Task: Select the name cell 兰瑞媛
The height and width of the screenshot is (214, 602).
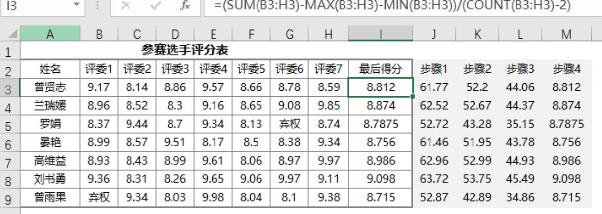Action: [50, 106]
